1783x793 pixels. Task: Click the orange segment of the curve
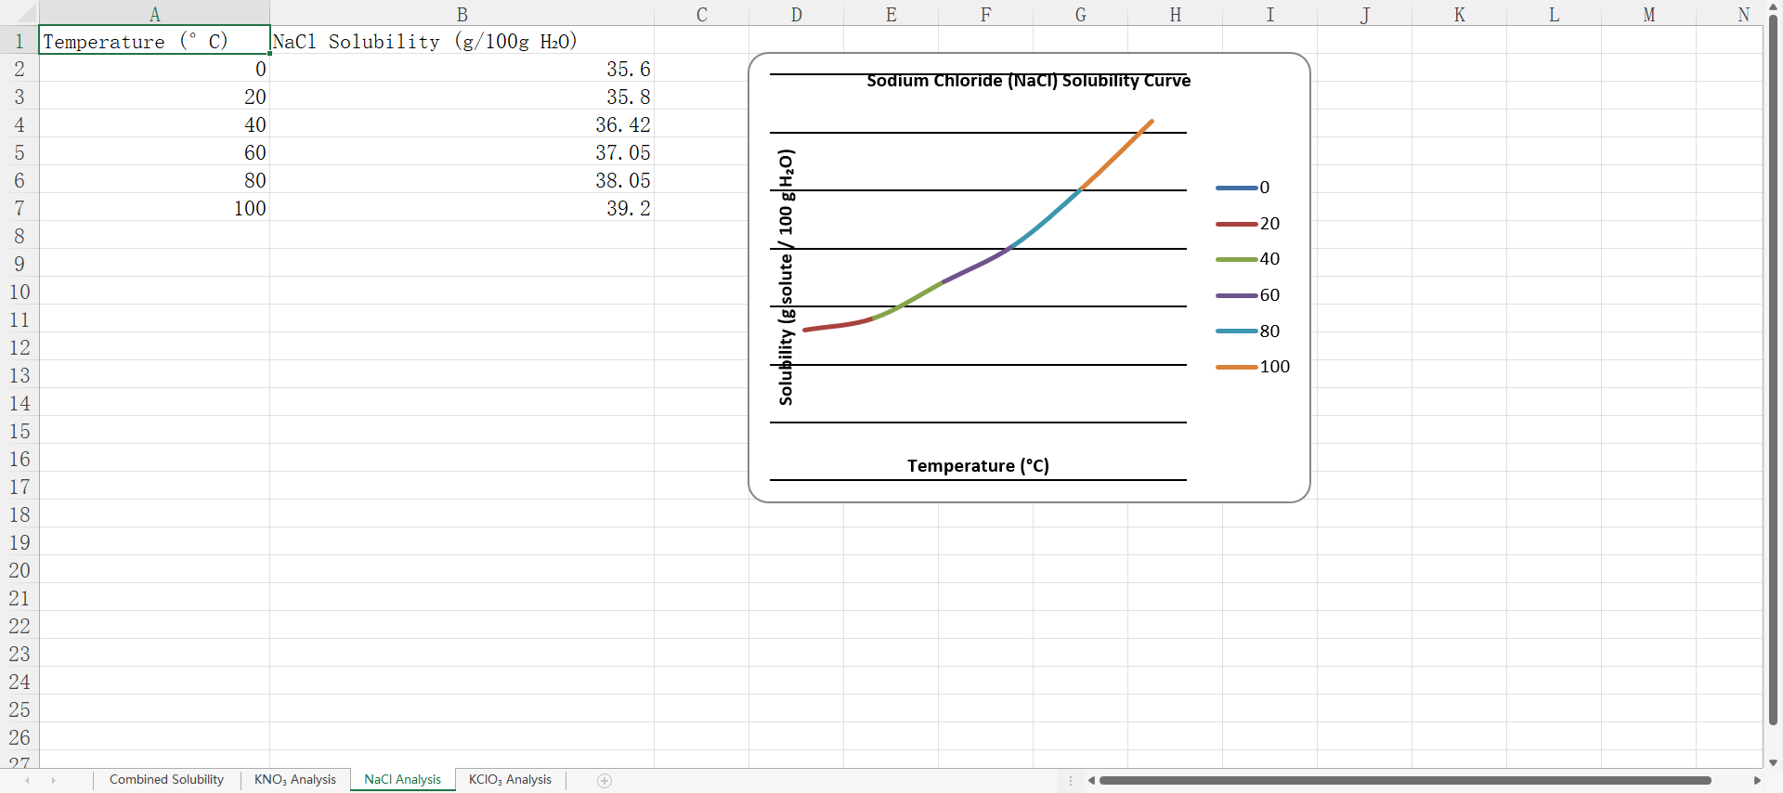pos(1117,154)
